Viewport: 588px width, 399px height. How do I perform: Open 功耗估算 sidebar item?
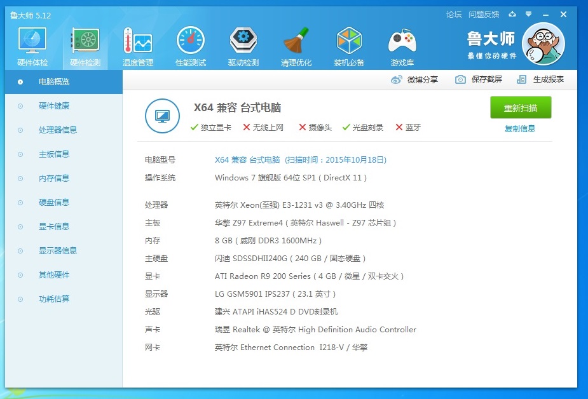click(x=64, y=299)
